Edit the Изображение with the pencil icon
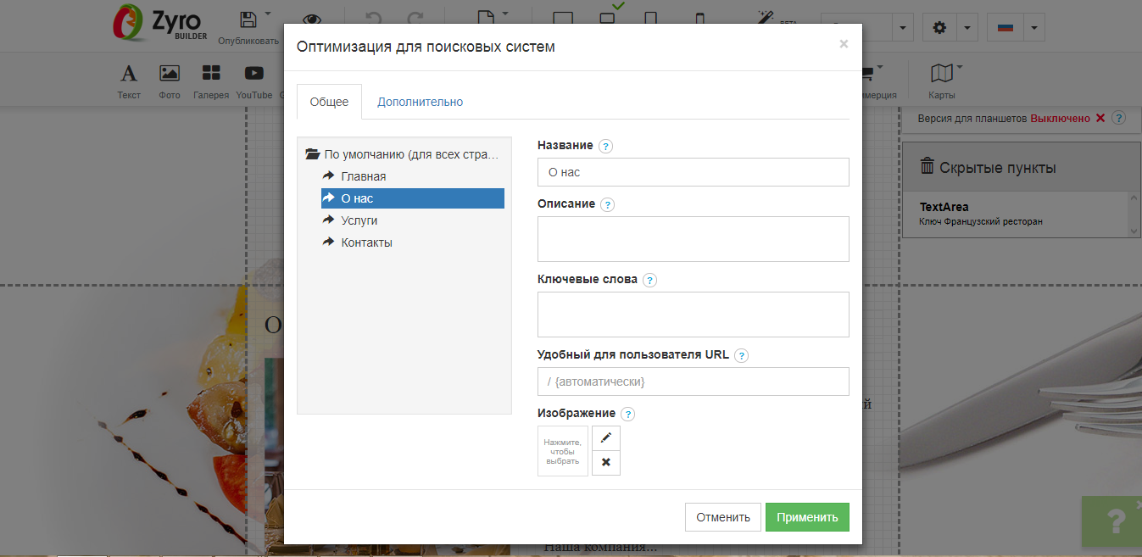The width and height of the screenshot is (1142, 557). point(605,437)
